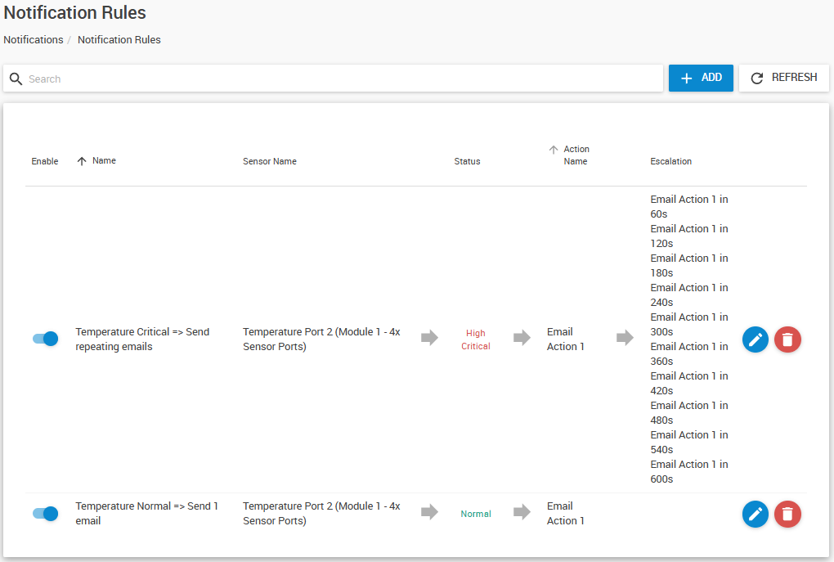Click the Normal status label
Image resolution: width=834 pixels, height=562 pixels.
click(476, 514)
